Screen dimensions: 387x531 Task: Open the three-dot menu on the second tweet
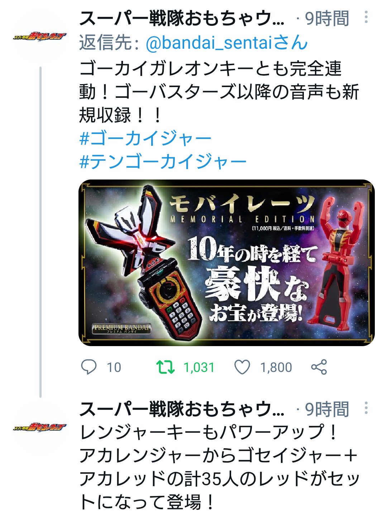click(366, 408)
